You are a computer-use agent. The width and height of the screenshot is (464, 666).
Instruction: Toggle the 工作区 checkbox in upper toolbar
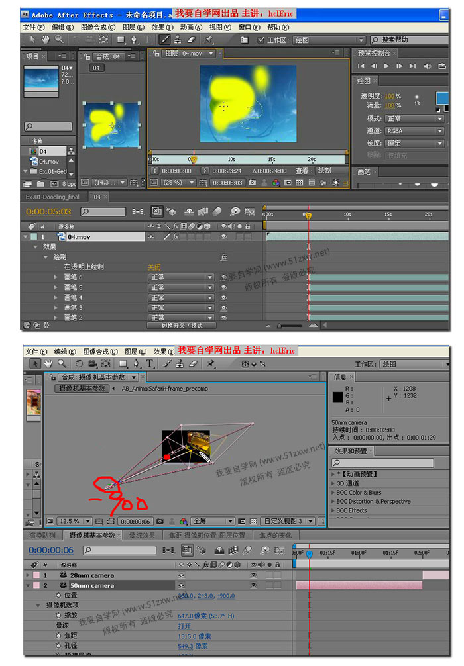point(261,40)
